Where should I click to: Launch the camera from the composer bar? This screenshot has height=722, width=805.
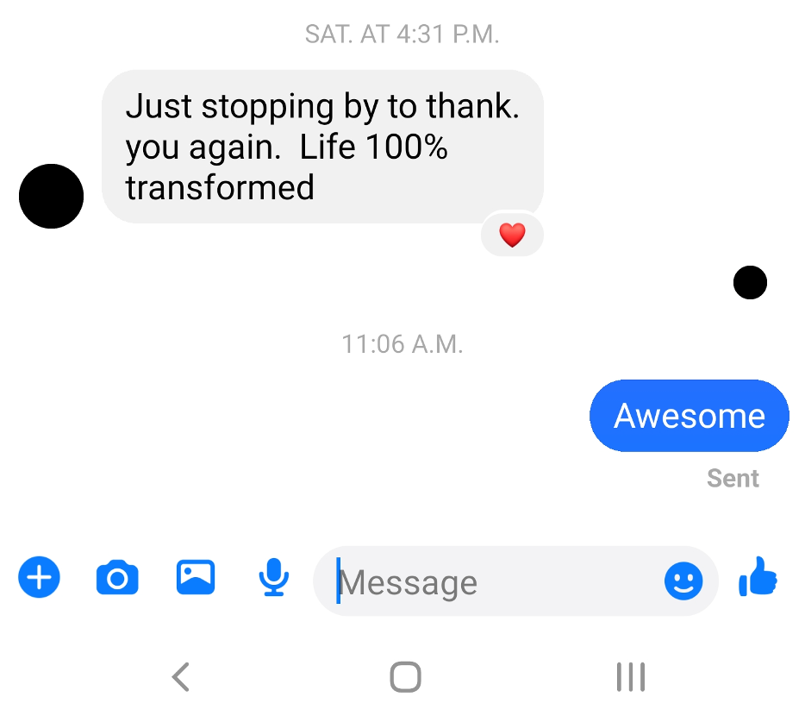(x=117, y=577)
